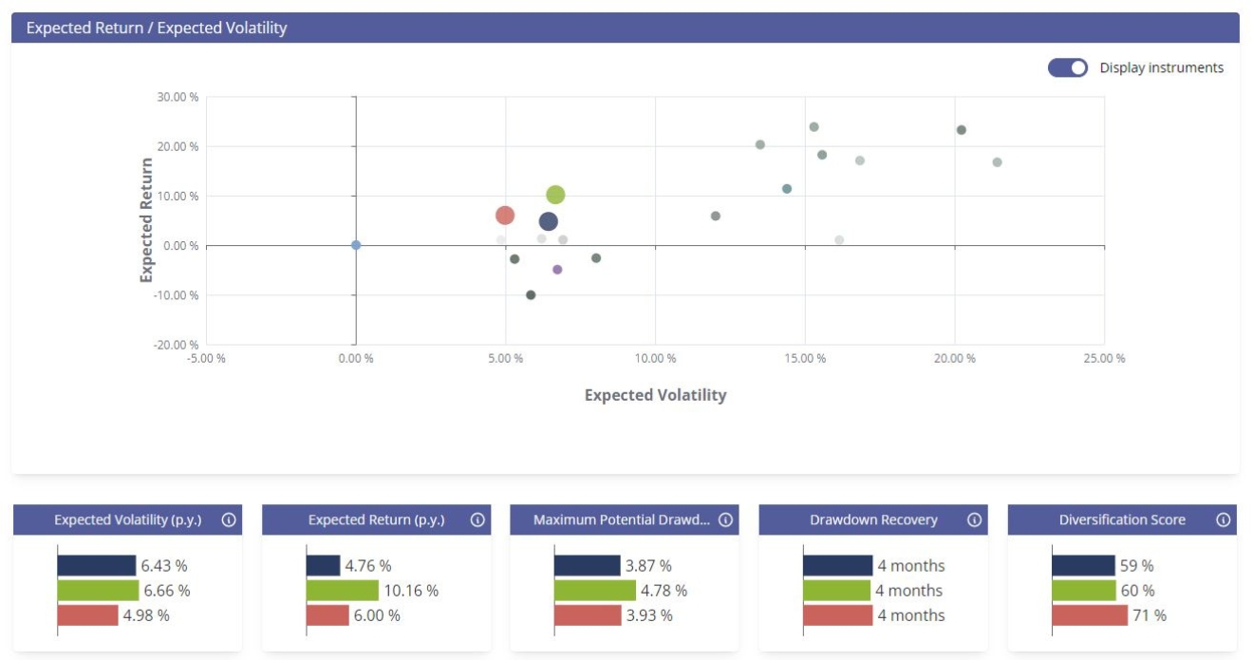This screenshot has height=660, width=1253.
Task: Toggle the Display instruments switch
Action: 1068,67
